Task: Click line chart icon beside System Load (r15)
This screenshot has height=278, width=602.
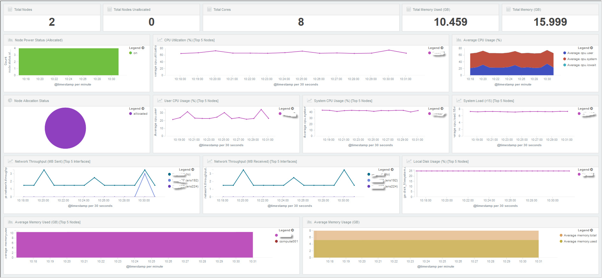Action: coord(459,101)
